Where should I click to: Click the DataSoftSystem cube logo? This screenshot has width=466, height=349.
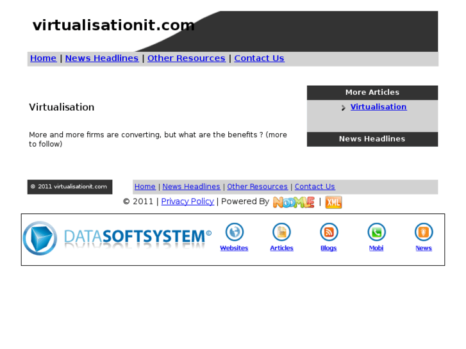pos(40,238)
